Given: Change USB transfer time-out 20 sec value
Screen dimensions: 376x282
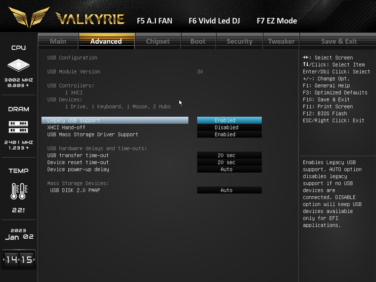Looking at the screenshot, I should tap(229, 155).
